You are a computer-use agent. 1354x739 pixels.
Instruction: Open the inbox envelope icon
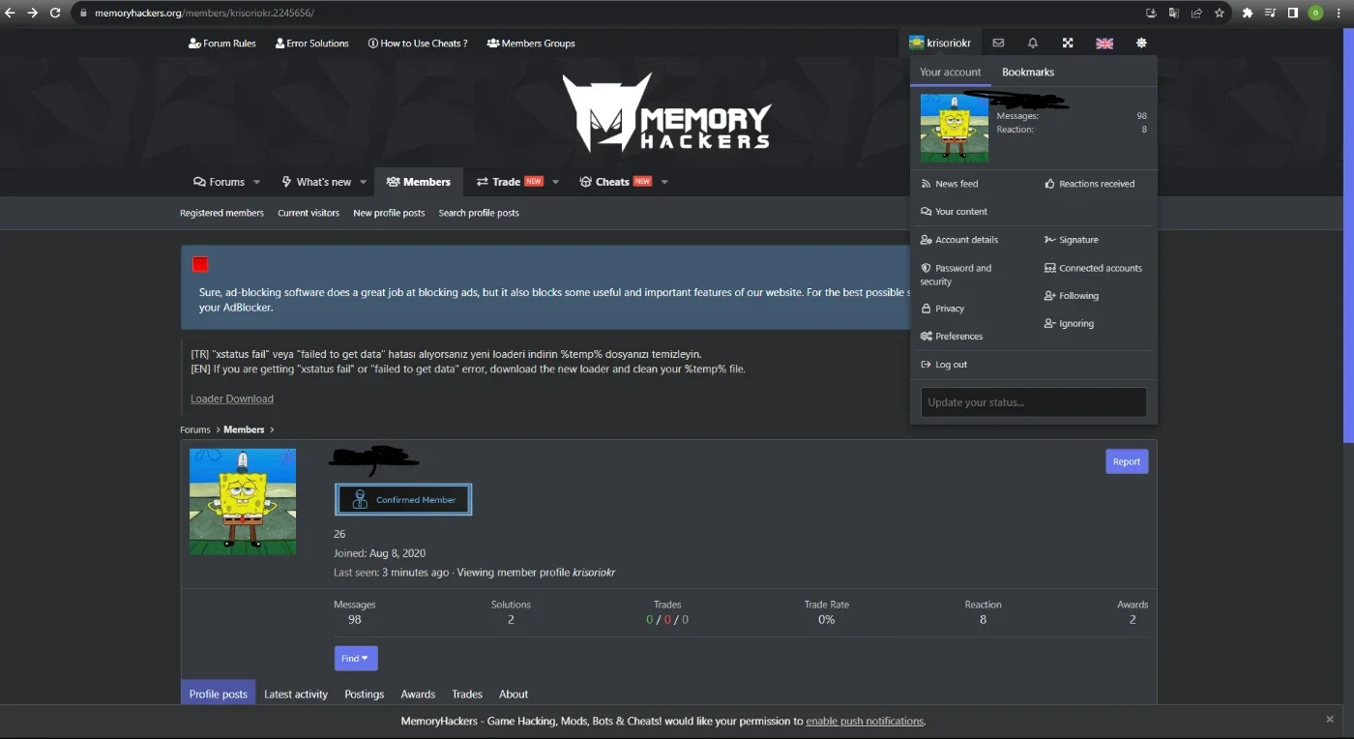(x=998, y=43)
